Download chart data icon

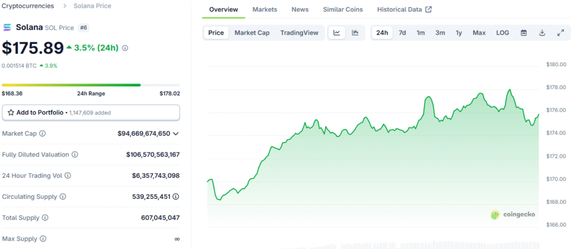pos(542,33)
